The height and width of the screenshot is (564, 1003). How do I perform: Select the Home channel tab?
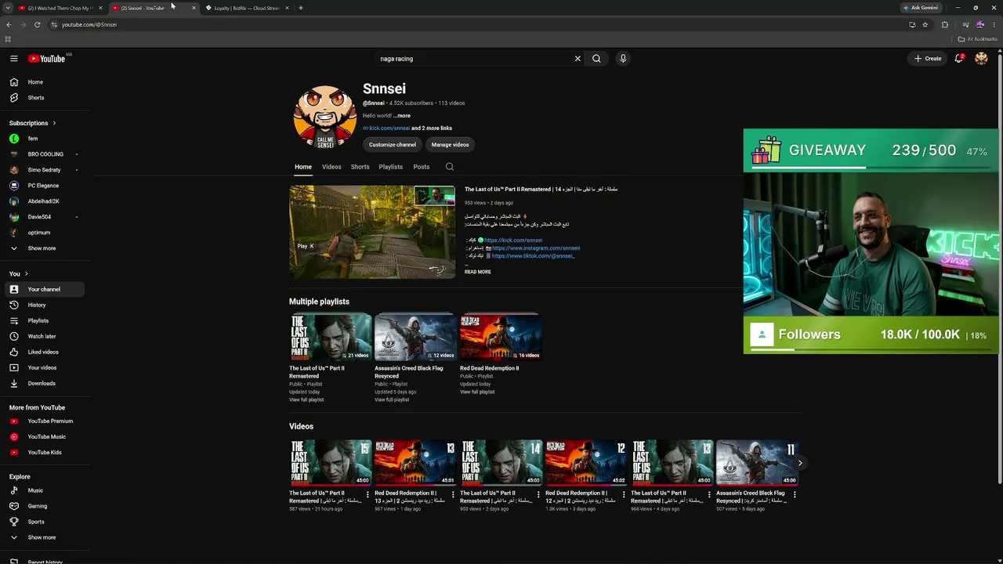(x=303, y=167)
